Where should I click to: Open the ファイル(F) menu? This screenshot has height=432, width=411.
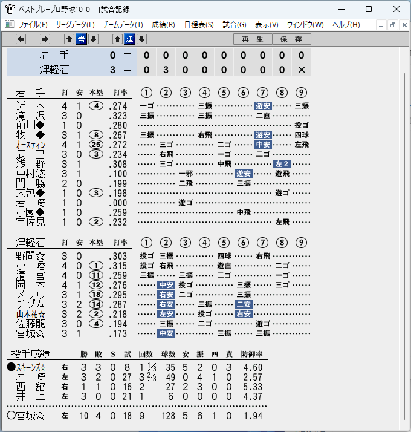point(33,25)
